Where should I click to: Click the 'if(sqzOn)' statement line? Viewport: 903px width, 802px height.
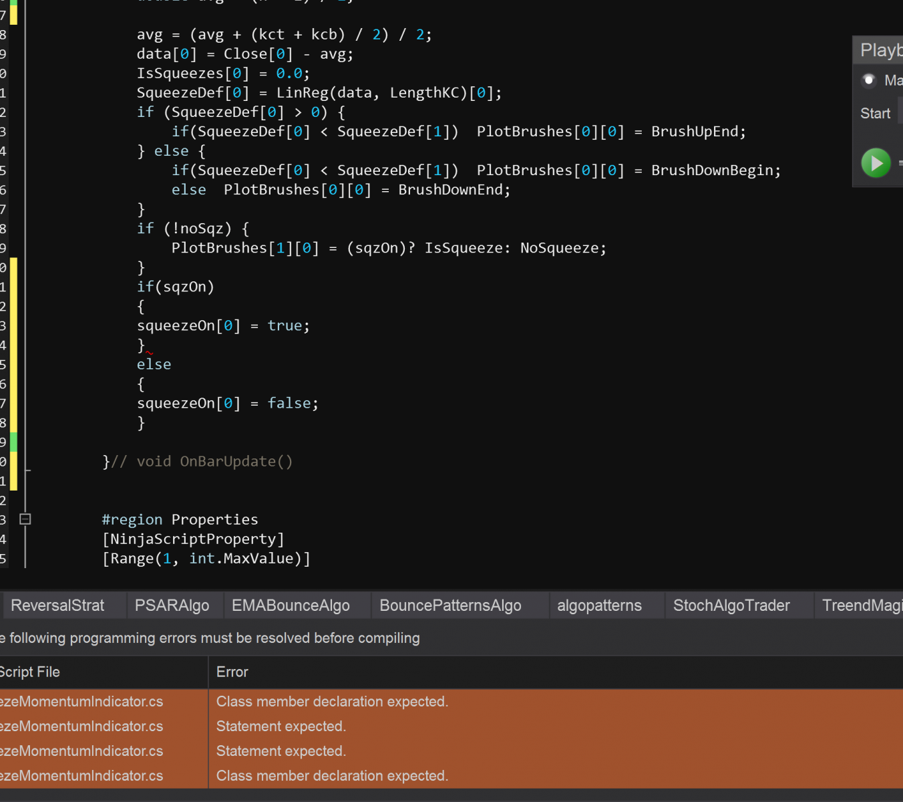176,287
